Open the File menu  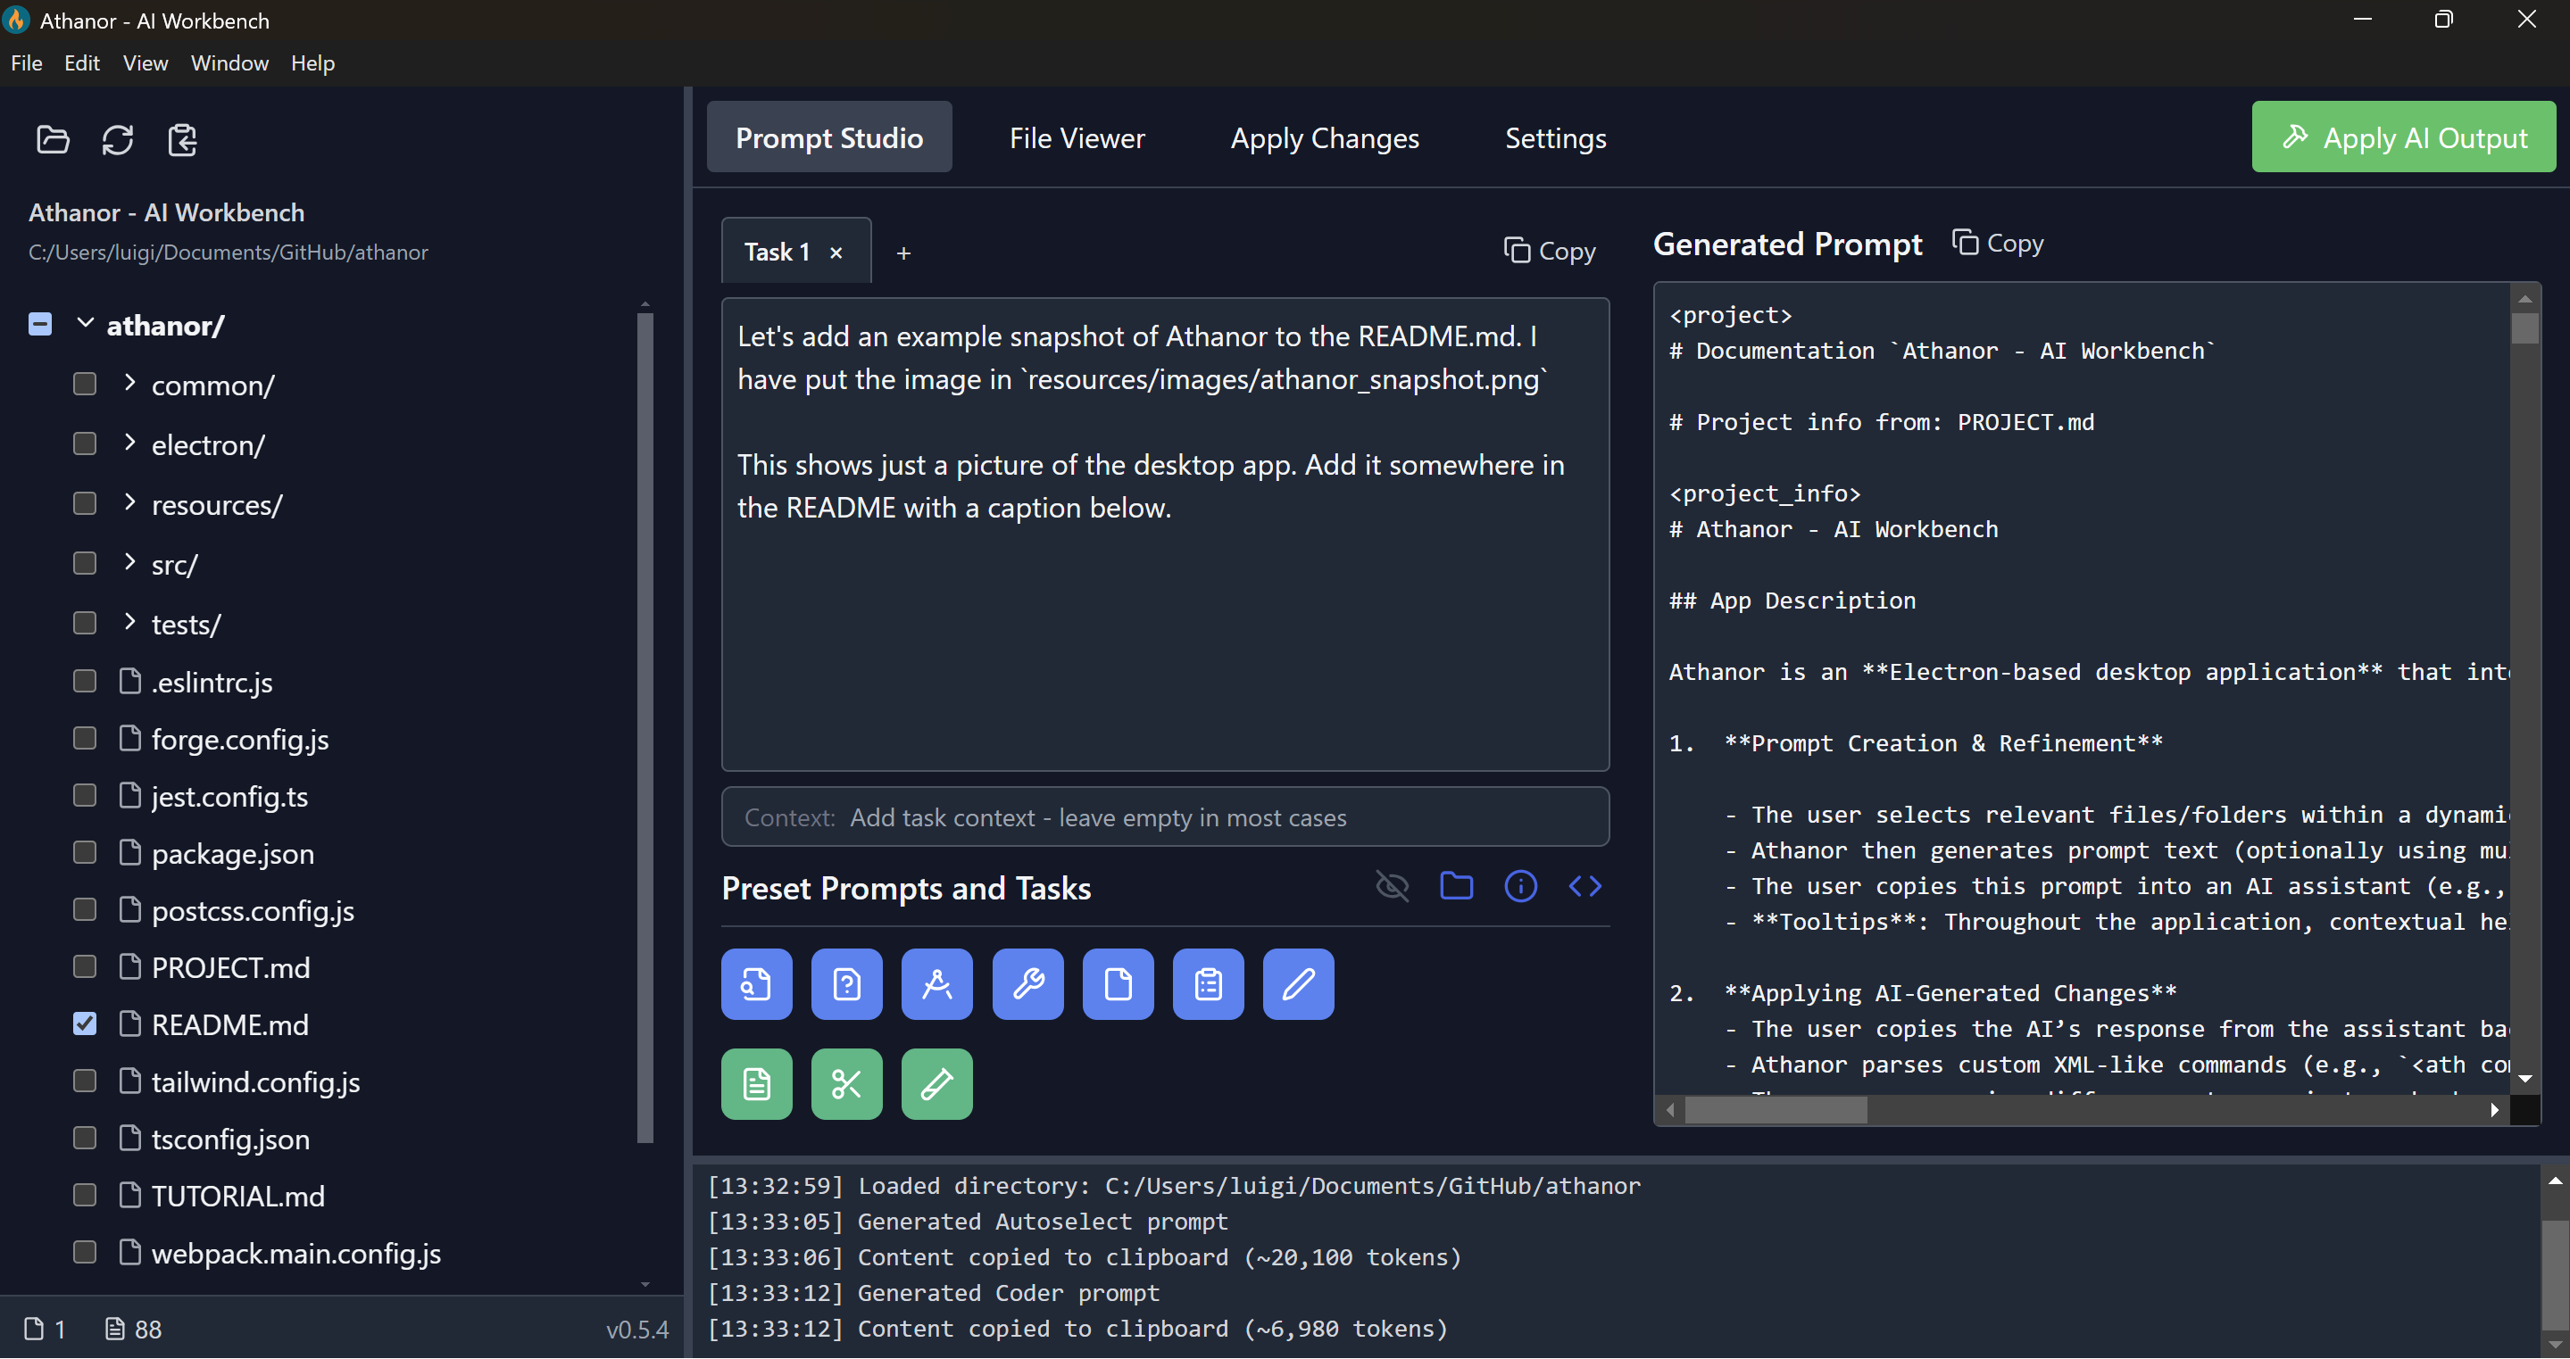(x=26, y=62)
